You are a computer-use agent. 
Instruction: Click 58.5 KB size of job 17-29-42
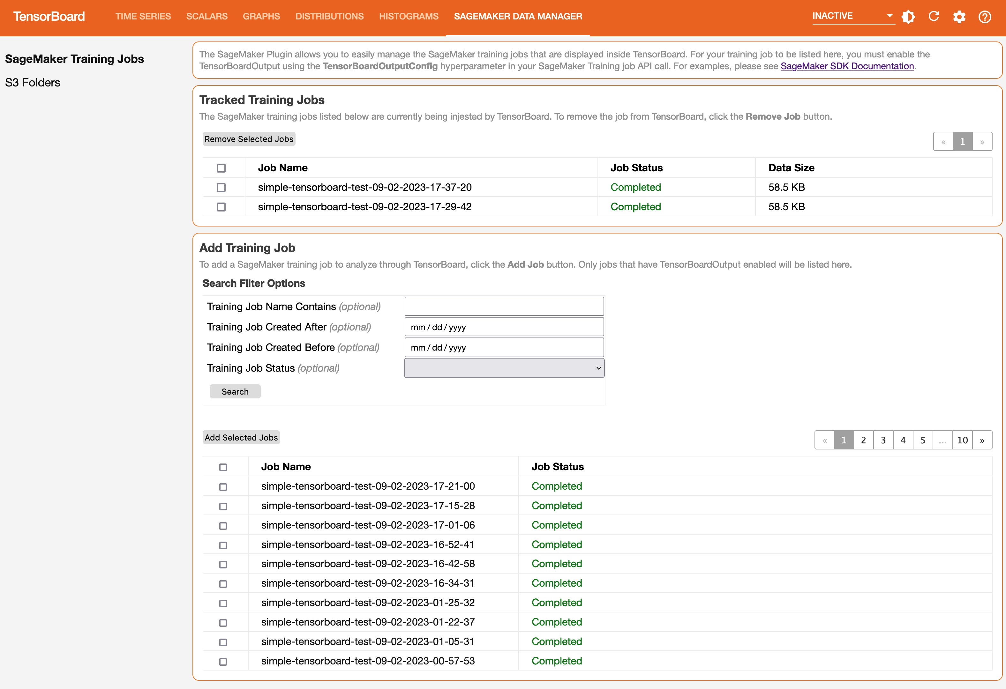click(786, 207)
